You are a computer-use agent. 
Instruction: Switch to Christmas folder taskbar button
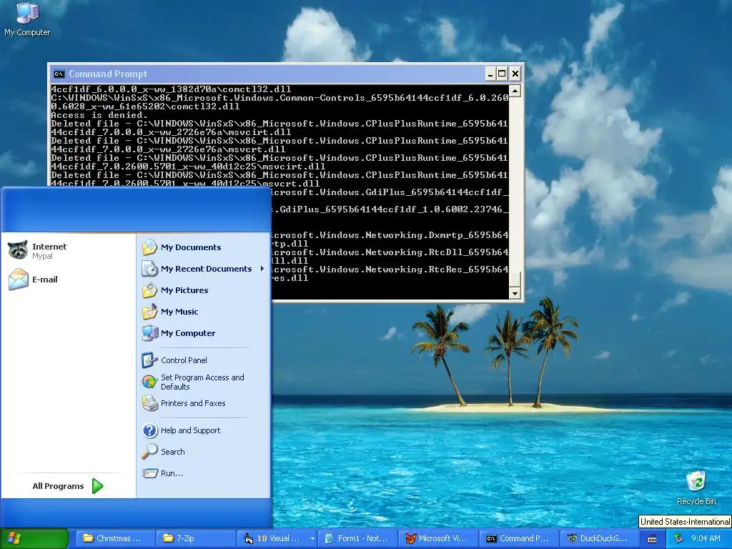115,539
